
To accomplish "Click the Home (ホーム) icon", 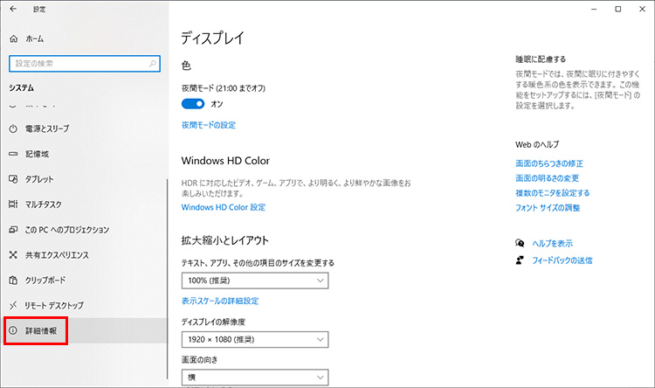I will coord(13,39).
